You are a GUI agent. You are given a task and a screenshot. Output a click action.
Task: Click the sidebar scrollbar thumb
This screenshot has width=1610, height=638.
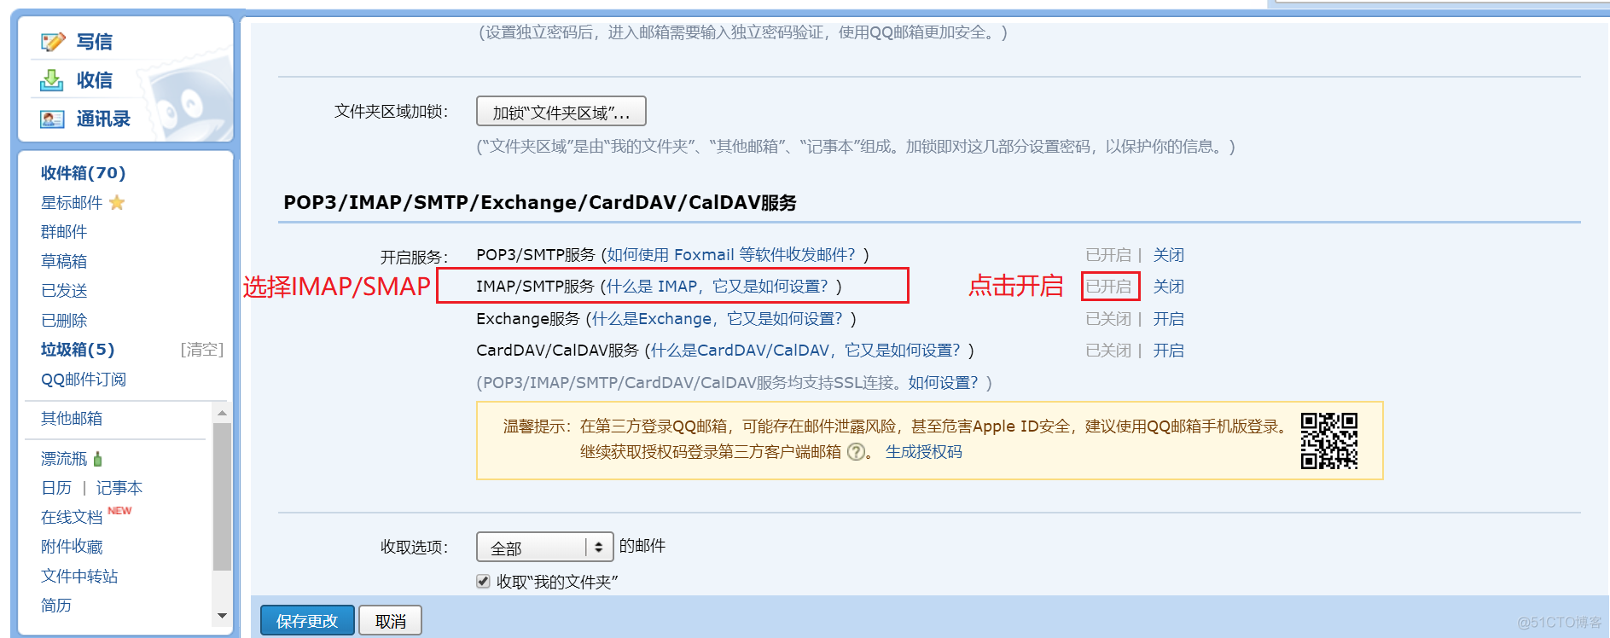coord(222,496)
